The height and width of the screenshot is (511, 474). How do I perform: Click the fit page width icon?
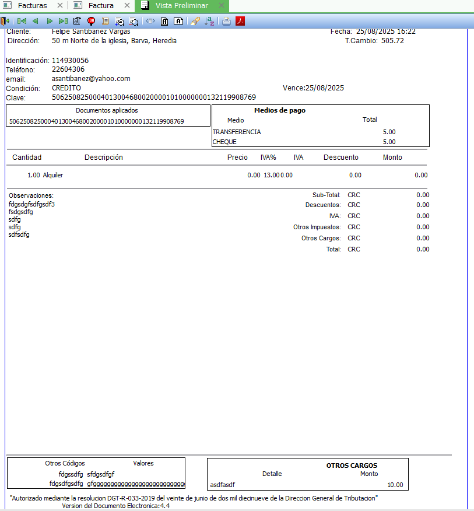[x=150, y=21]
